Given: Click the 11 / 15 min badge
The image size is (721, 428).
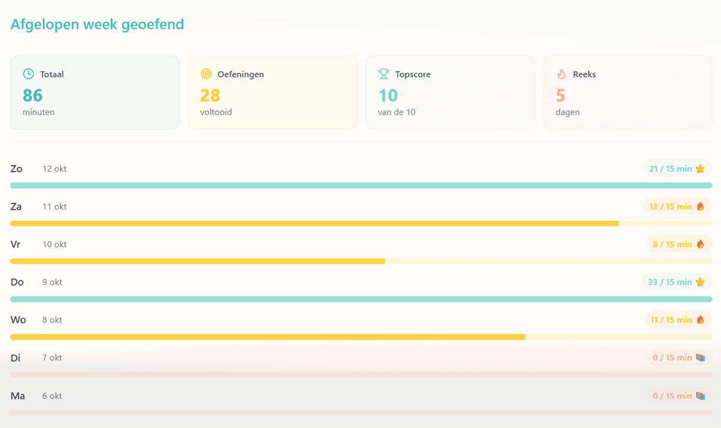Looking at the screenshot, I should coord(677,320).
